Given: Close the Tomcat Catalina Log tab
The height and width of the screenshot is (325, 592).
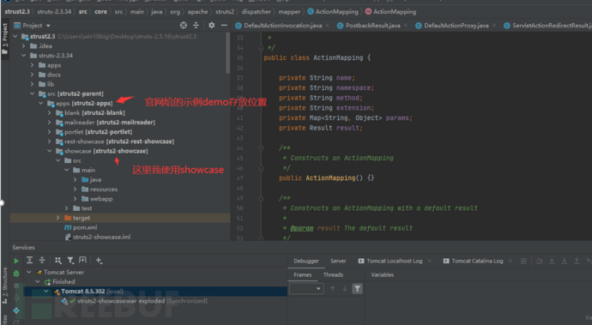Looking at the screenshot, I should 510,261.
